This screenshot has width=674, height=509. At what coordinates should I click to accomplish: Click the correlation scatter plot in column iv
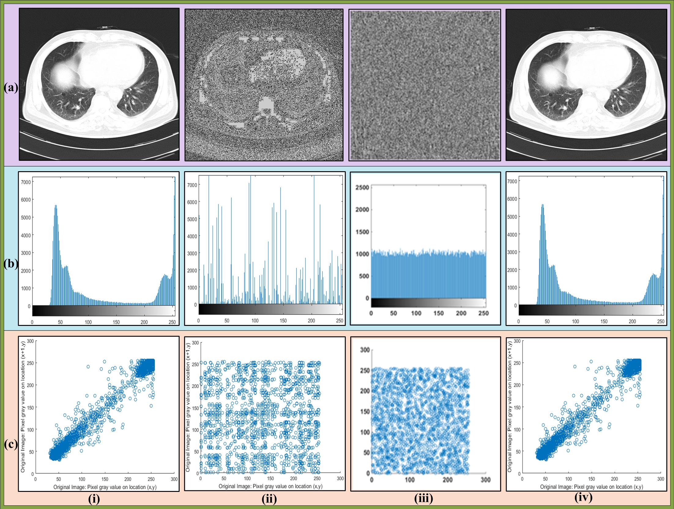click(x=586, y=414)
